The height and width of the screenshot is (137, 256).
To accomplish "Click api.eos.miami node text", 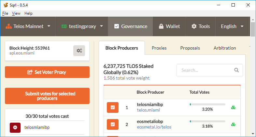I will [x=22, y=53].
